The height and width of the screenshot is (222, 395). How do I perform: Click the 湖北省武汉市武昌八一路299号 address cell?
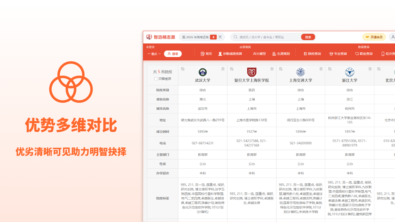[x=203, y=120]
